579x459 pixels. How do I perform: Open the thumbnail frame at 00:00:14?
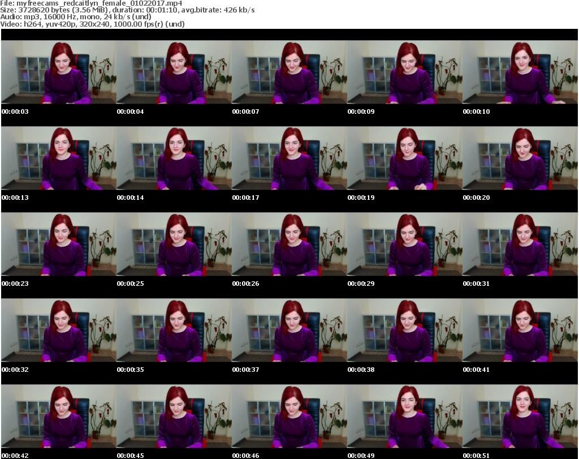coord(174,158)
